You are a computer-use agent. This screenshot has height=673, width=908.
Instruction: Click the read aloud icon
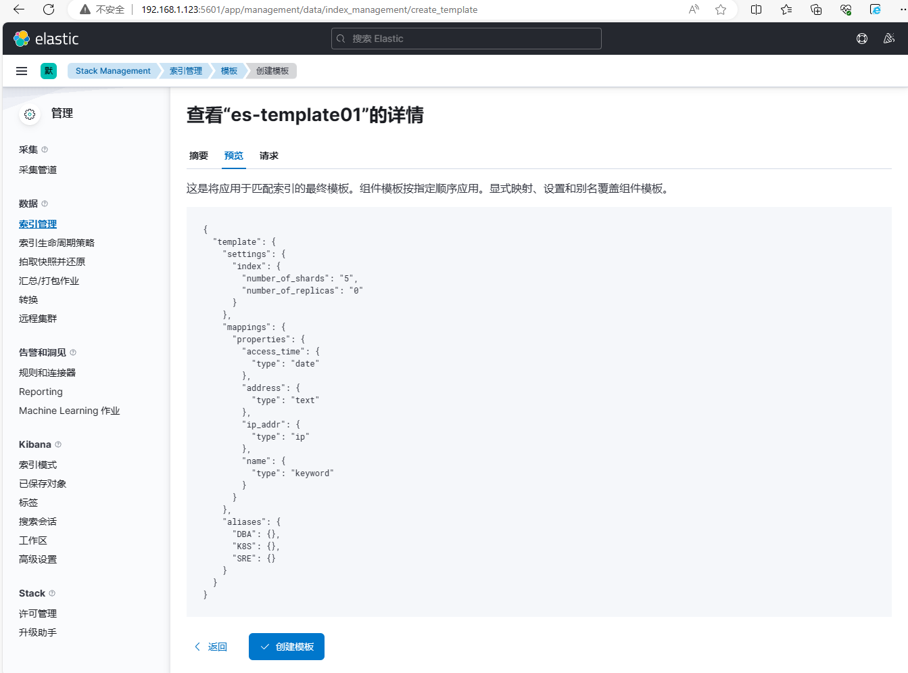[694, 9]
